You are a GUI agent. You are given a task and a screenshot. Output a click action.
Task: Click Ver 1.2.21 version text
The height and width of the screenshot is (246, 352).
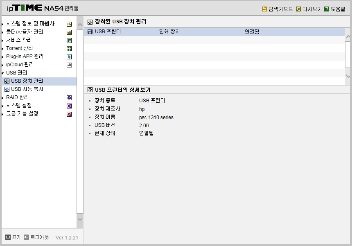pyautogui.click(x=67, y=238)
